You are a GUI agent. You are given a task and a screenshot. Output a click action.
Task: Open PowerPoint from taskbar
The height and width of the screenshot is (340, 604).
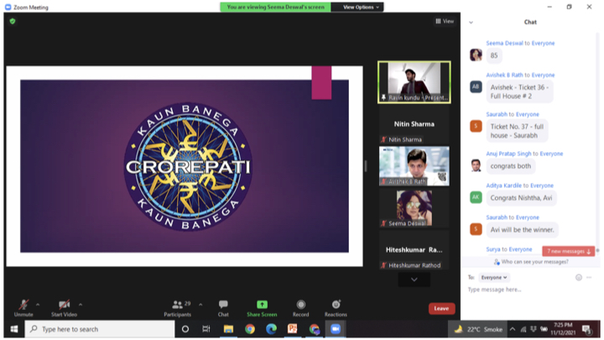pos(293,329)
